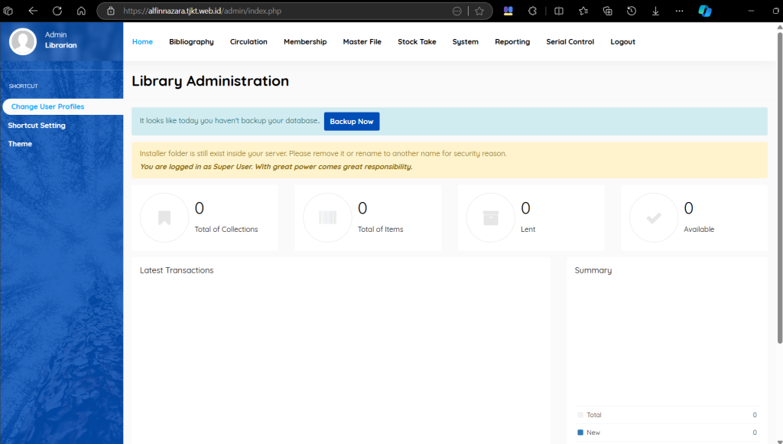Open the Bibliography menu
This screenshot has height=444, width=783.
click(x=191, y=42)
